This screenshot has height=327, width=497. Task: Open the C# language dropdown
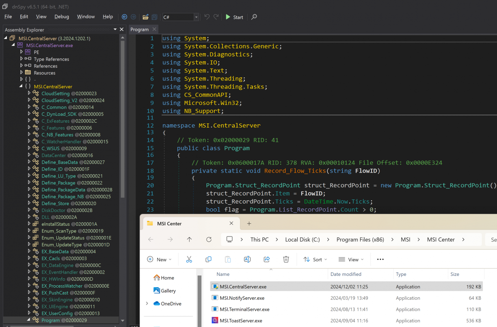tap(197, 17)
